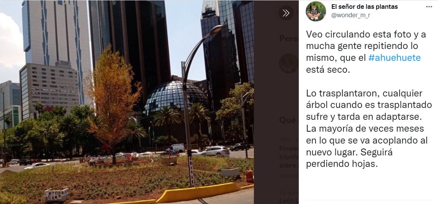Viewport: 438px width, 204px height.
Task: Click the paragraph starting Lo trasplantaron
Action: tap(369, 129)
